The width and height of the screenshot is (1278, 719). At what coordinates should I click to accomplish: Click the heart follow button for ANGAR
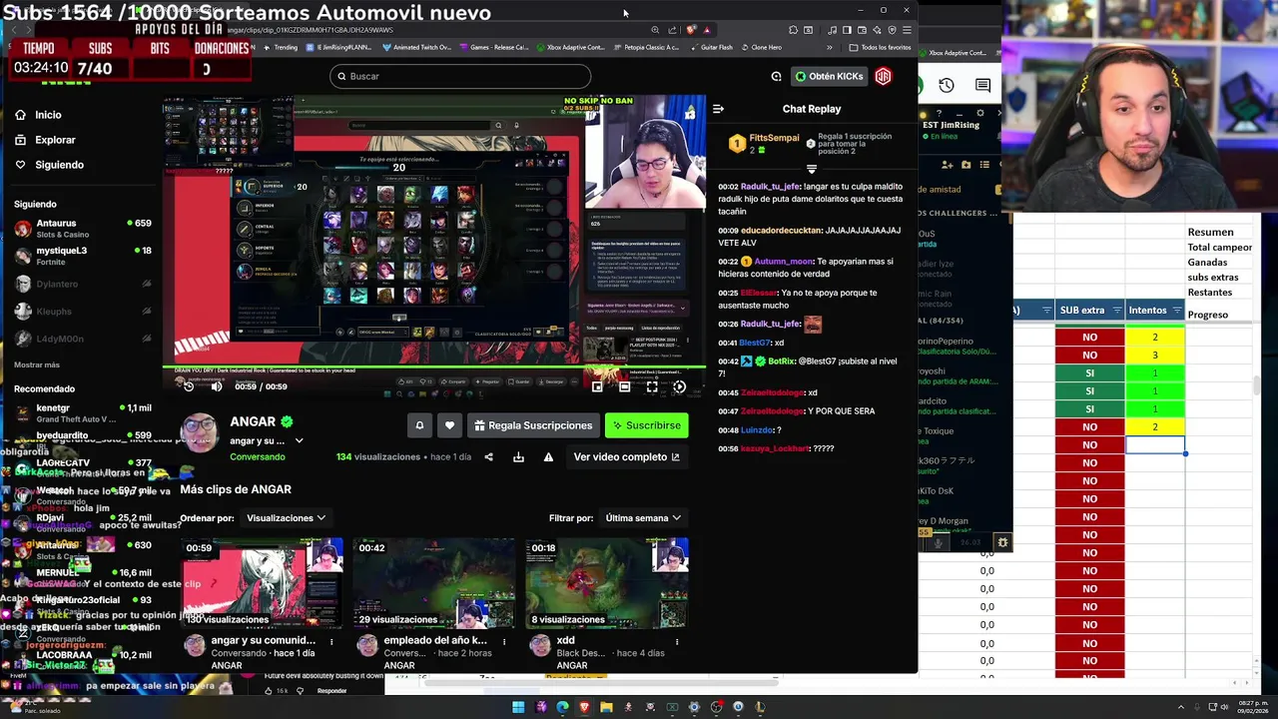coord(449,425)
